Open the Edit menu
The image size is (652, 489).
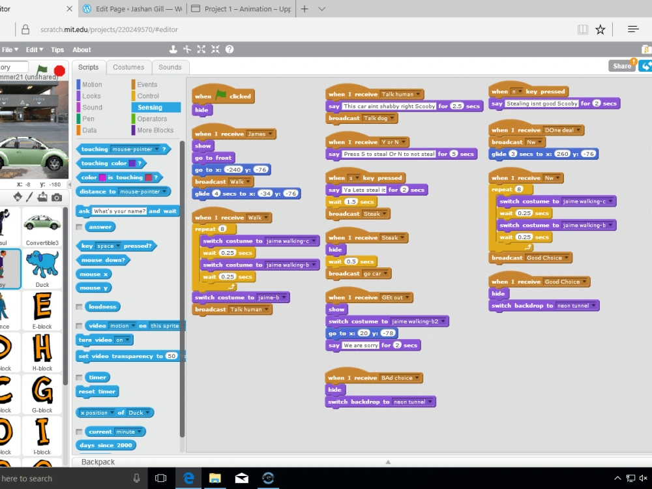coord(32,50)
